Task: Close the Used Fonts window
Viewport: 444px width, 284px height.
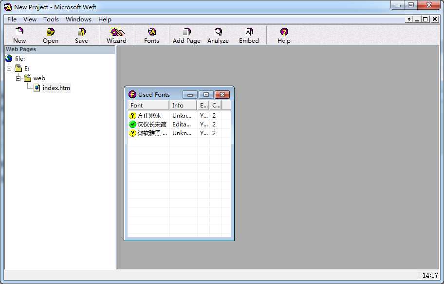Action: pos(222,94)
